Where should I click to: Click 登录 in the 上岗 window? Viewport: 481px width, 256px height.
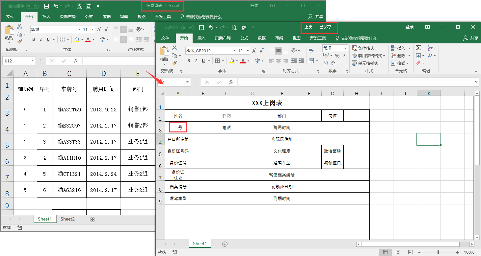coord(410,27)
